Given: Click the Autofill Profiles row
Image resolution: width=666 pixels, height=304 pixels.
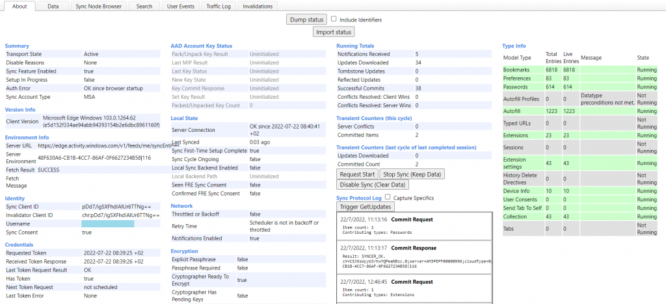Looking at the screenshot, I should point(579,99).
